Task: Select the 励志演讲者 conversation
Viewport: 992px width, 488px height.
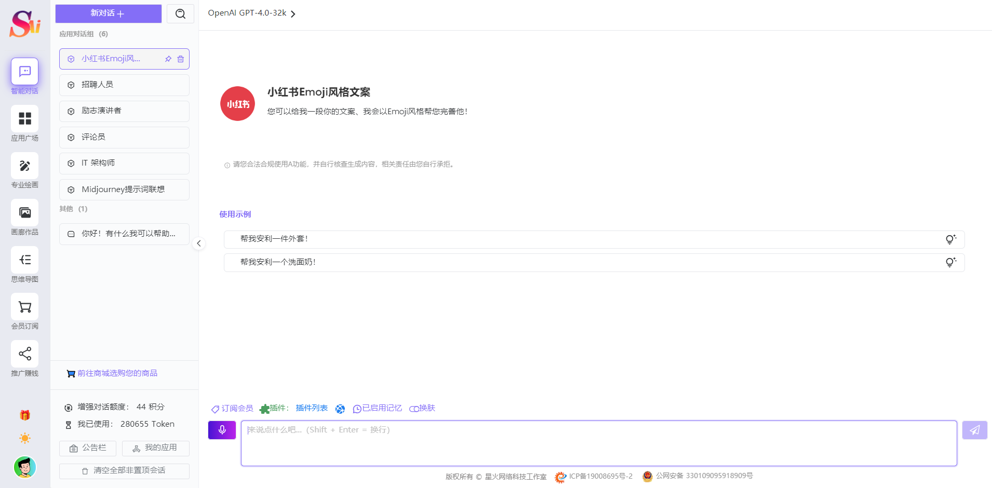Action: [124, 111]
